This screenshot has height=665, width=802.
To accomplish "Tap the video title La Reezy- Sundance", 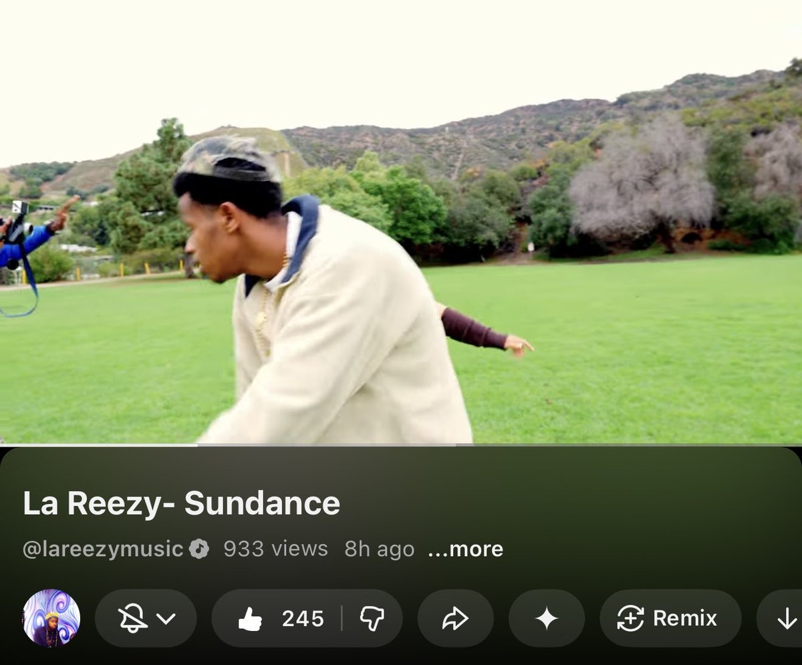I will (x=182, y=503).
